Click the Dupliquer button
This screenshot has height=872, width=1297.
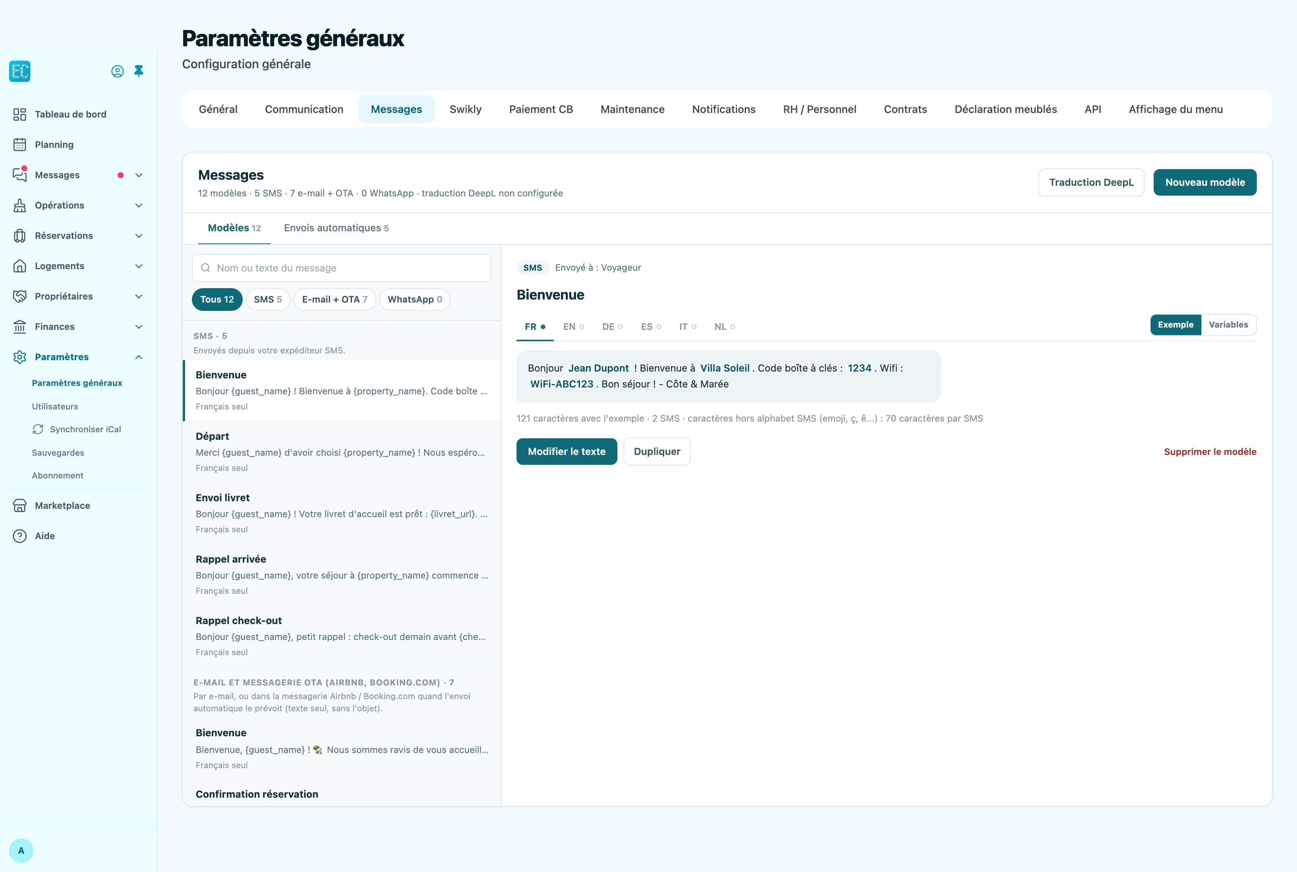tap(657, 452)
